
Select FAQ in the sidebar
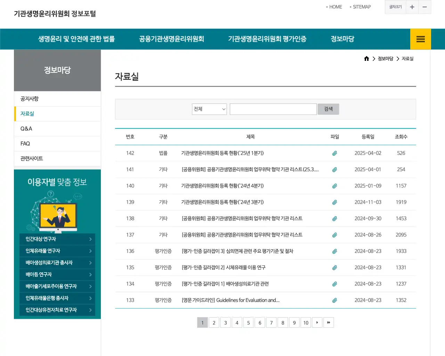click(x=57, y=144)
